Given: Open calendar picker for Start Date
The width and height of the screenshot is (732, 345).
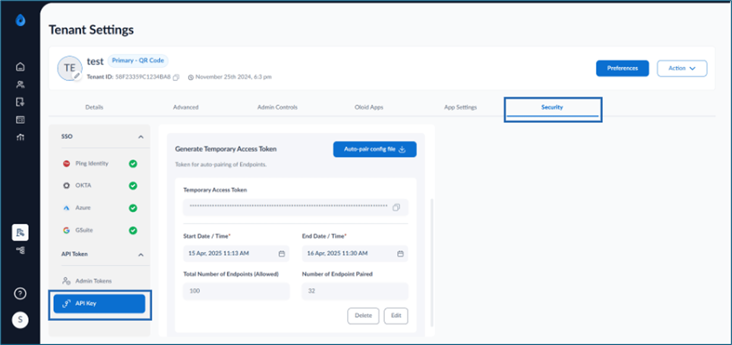Looking at the screenshot, I should (282, 254).
